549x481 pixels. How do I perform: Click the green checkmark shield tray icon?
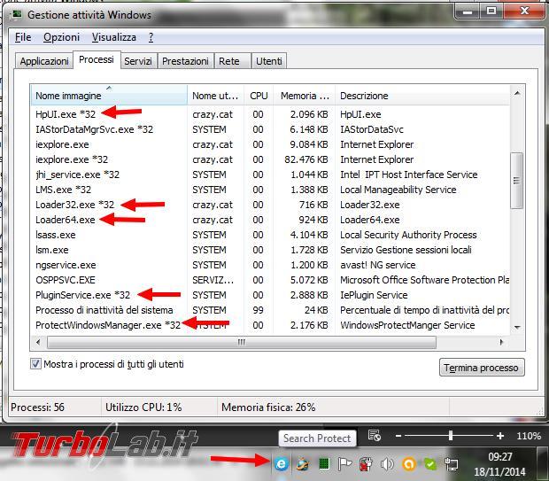tap(430, 464)
